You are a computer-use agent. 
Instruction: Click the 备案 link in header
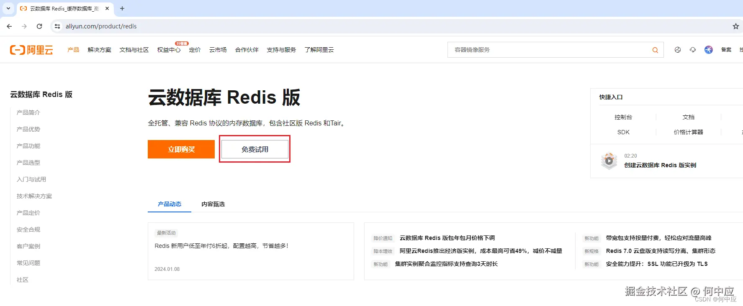point(726,50)
